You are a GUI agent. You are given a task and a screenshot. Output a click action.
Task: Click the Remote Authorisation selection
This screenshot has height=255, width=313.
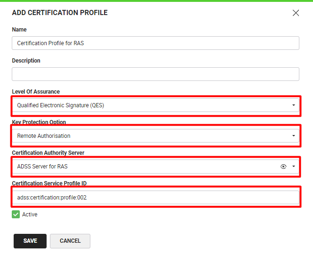44,136
